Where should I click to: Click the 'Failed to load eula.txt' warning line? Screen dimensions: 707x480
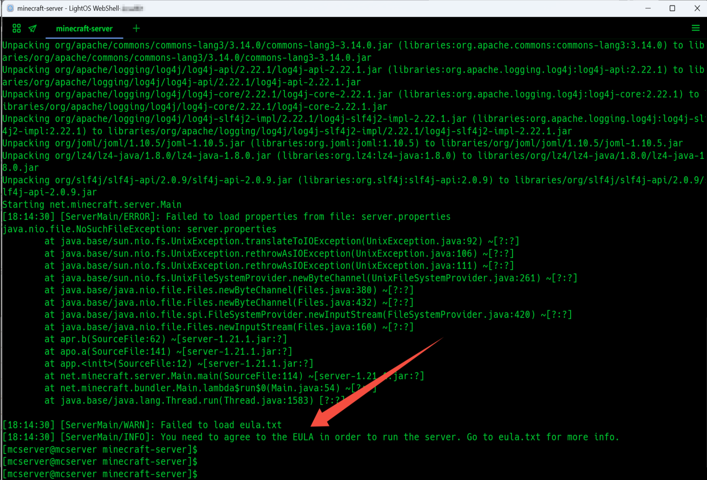142,425
